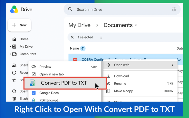189x118 pixels.
Task: Click the Trash bin icon
Action: tap(14, 99)
